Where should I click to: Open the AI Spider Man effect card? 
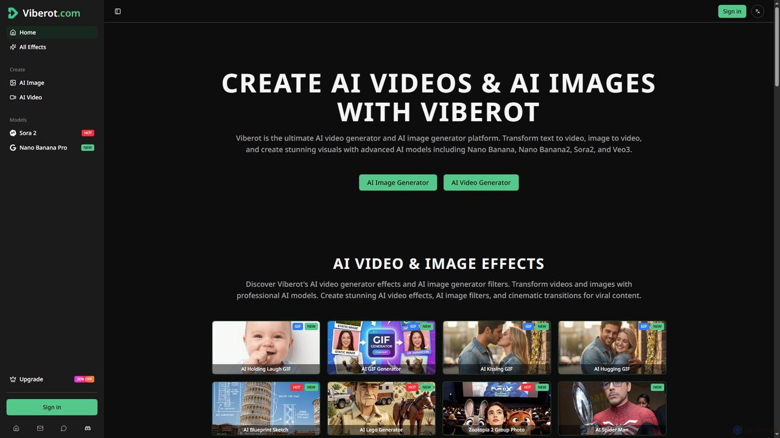[612, 408]
